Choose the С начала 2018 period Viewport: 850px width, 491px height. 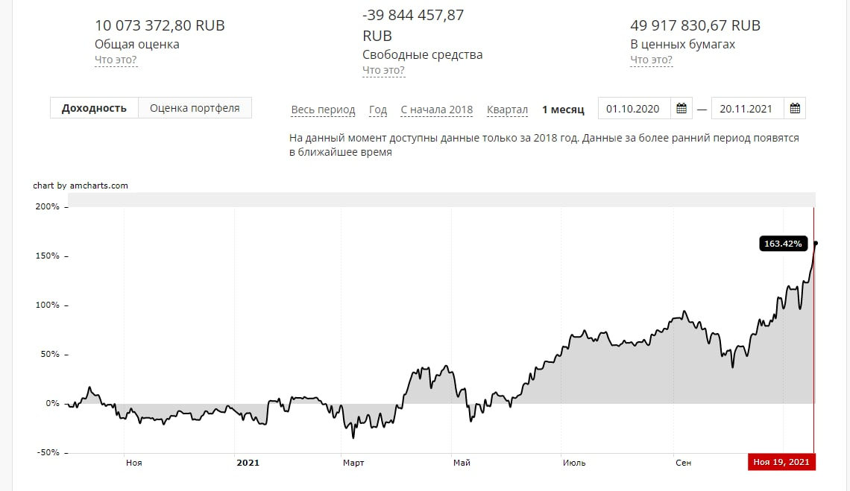pyautogui.click(x=436, y=110)
